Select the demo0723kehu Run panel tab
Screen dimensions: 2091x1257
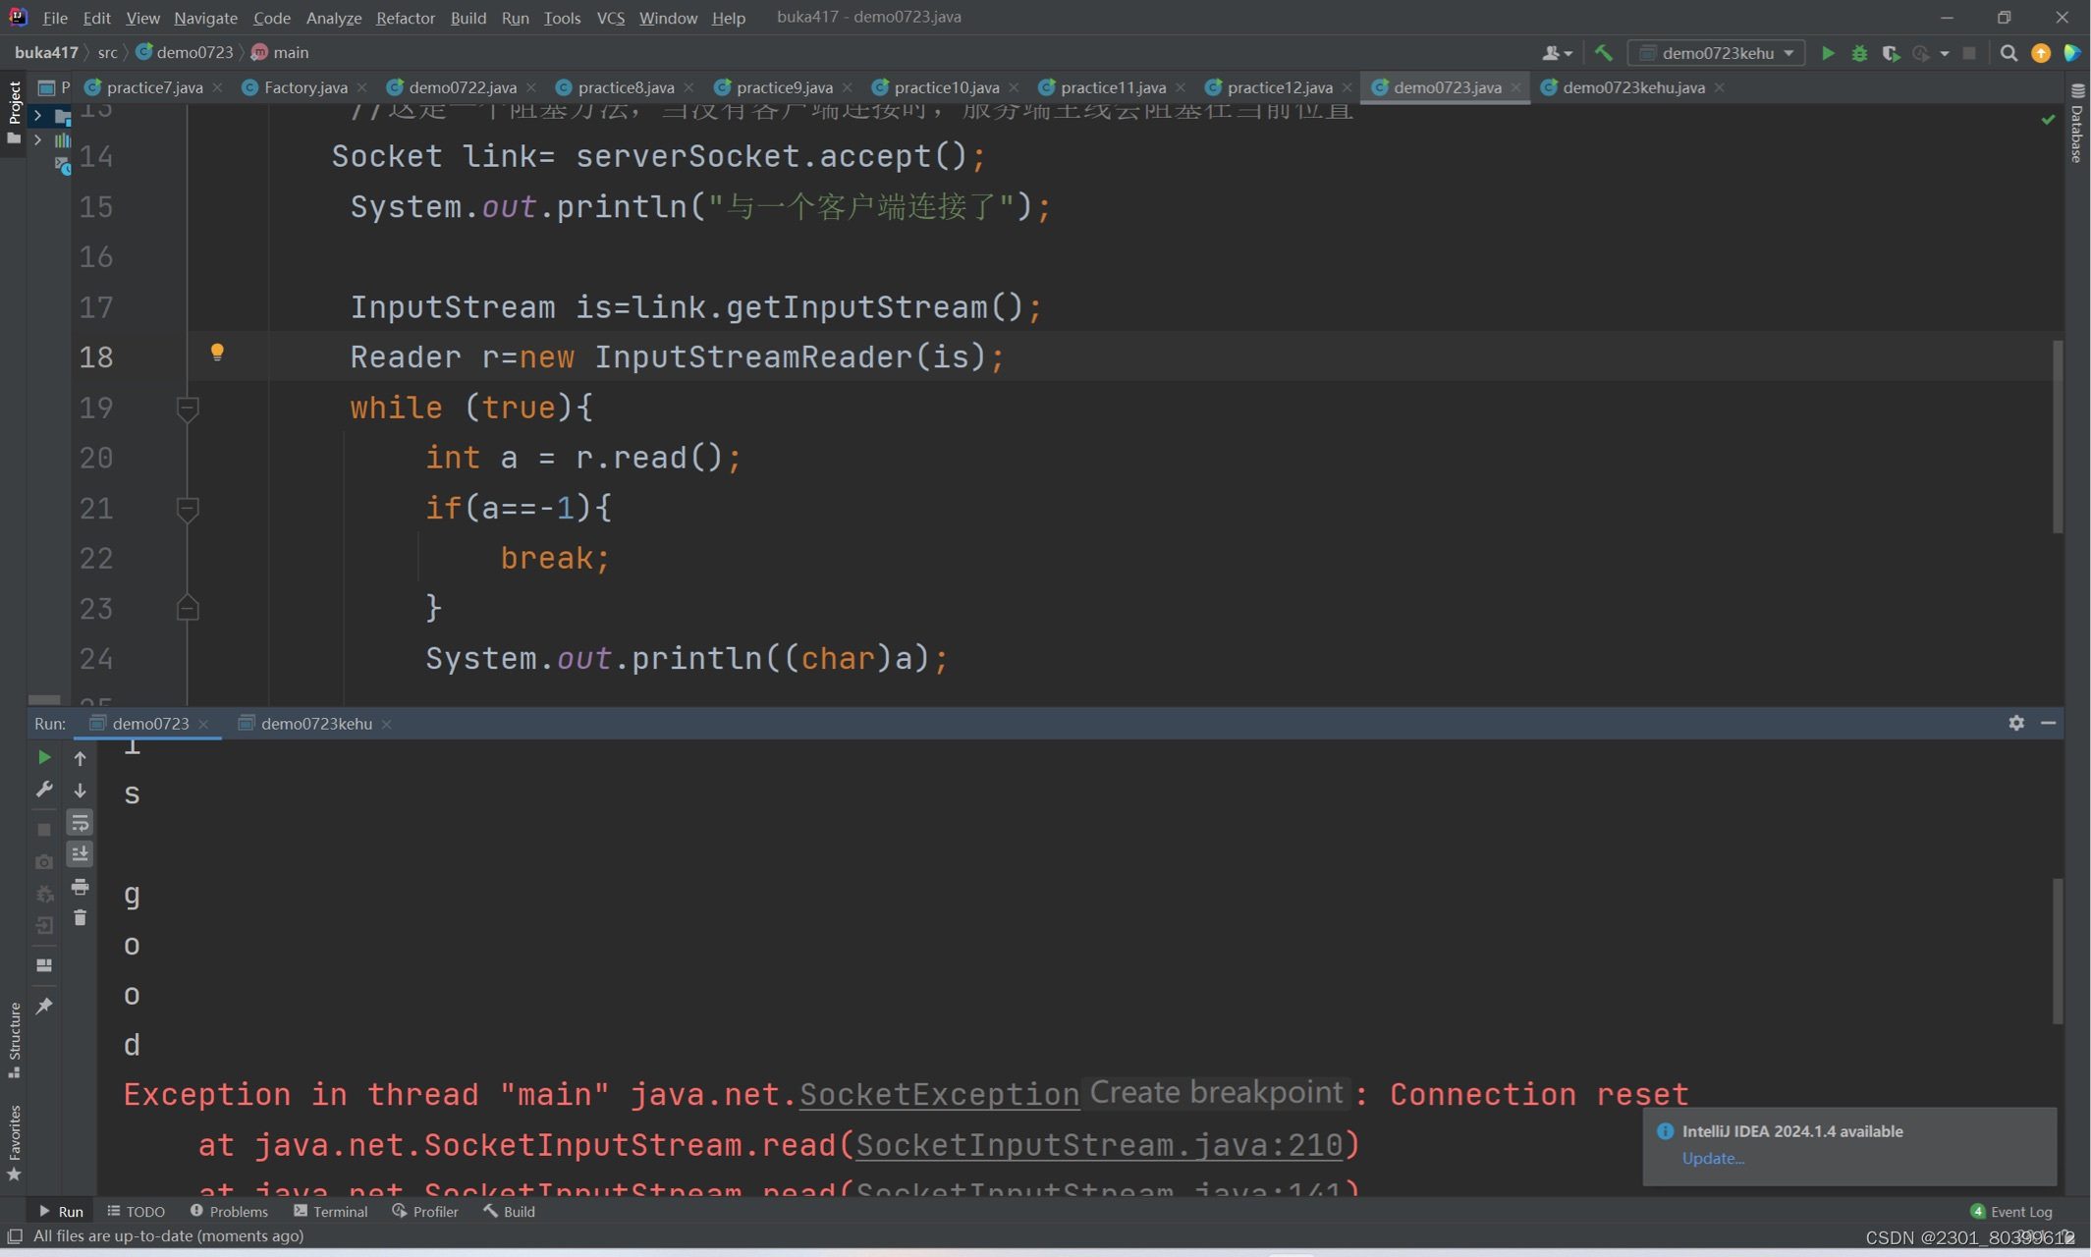316,724
